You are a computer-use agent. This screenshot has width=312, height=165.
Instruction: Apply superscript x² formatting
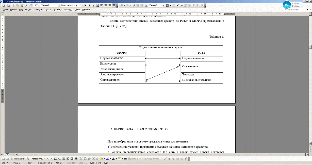[x=177, y=5]
